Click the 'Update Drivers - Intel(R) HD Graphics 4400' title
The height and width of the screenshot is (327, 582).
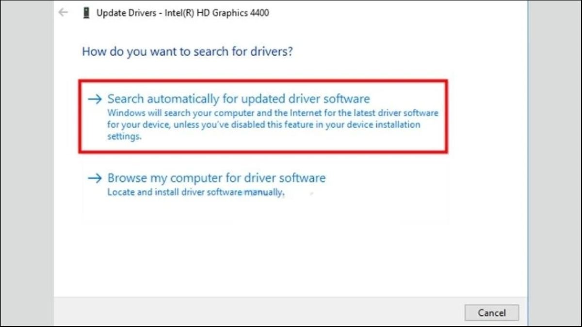[x=183, y=13]
